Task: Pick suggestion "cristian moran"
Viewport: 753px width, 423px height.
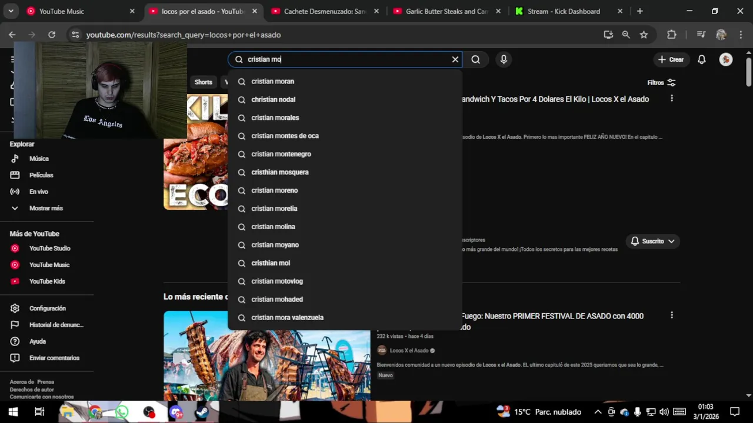Action: pyautogui.click(x=345, y=82)
